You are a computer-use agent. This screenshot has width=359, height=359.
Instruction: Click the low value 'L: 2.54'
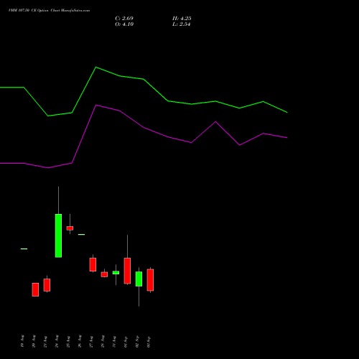pyautogui.click(x=181, y=24)
